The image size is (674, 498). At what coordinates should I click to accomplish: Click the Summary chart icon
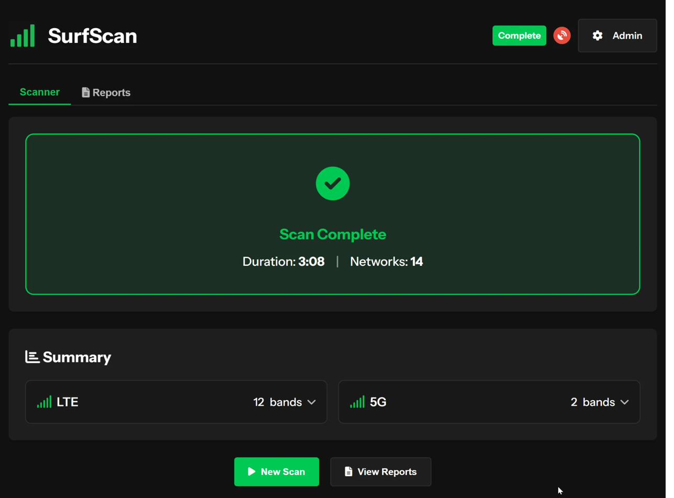click(x=31, y=356)
